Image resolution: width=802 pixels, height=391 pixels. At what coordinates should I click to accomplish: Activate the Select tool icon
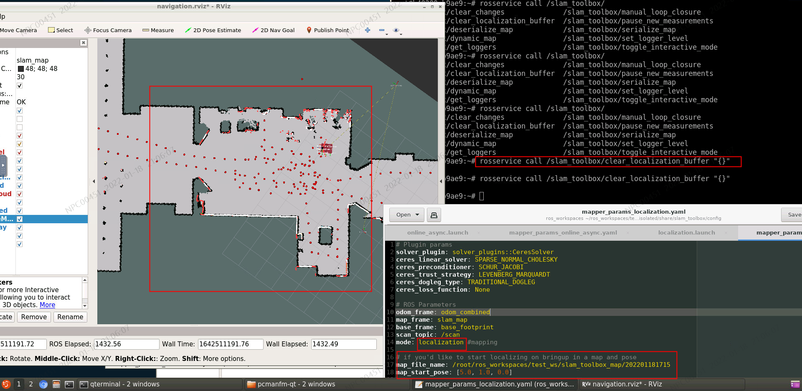pos(51,30)
